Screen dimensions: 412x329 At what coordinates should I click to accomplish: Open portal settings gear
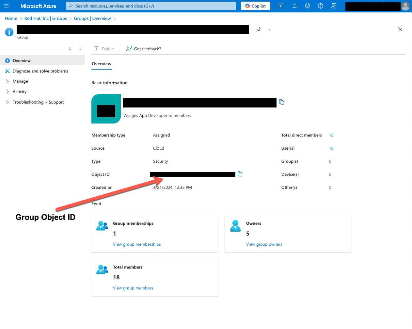coord(307,6)
